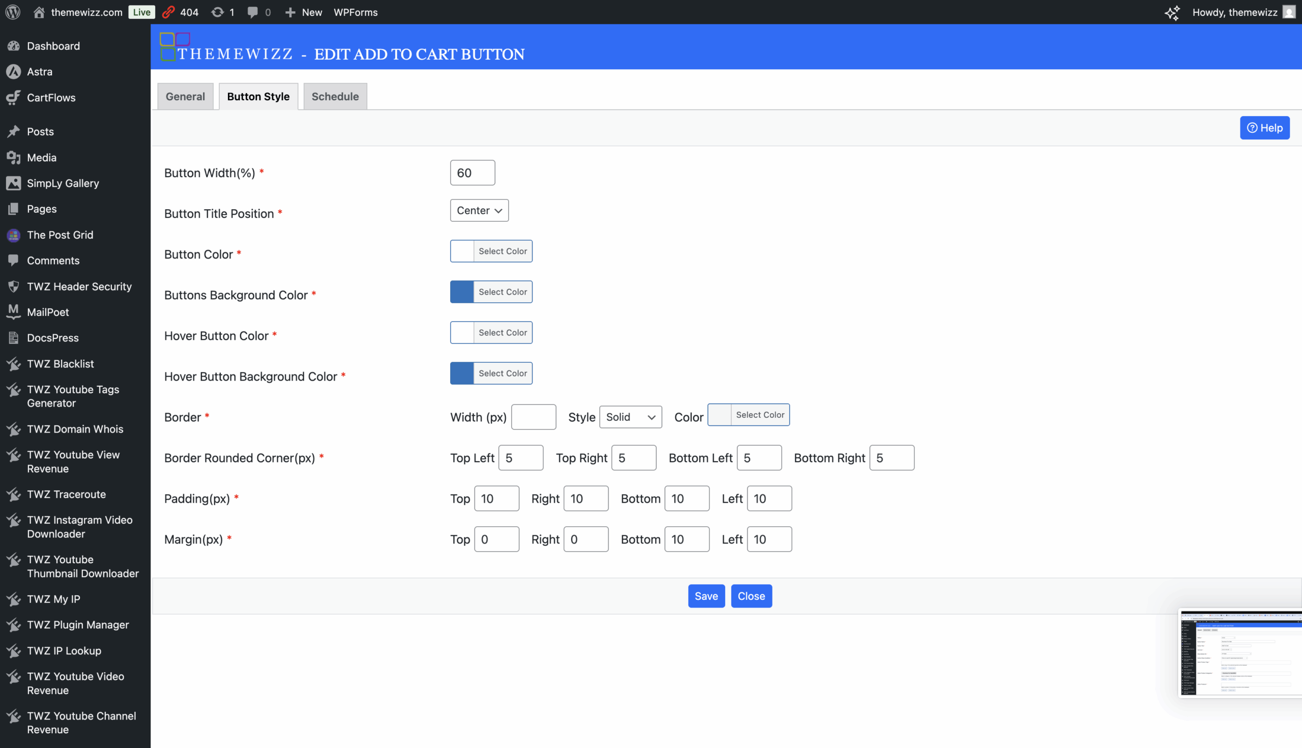
Task: Click the AI sparkle icon in top bar
Action: 1172,12
